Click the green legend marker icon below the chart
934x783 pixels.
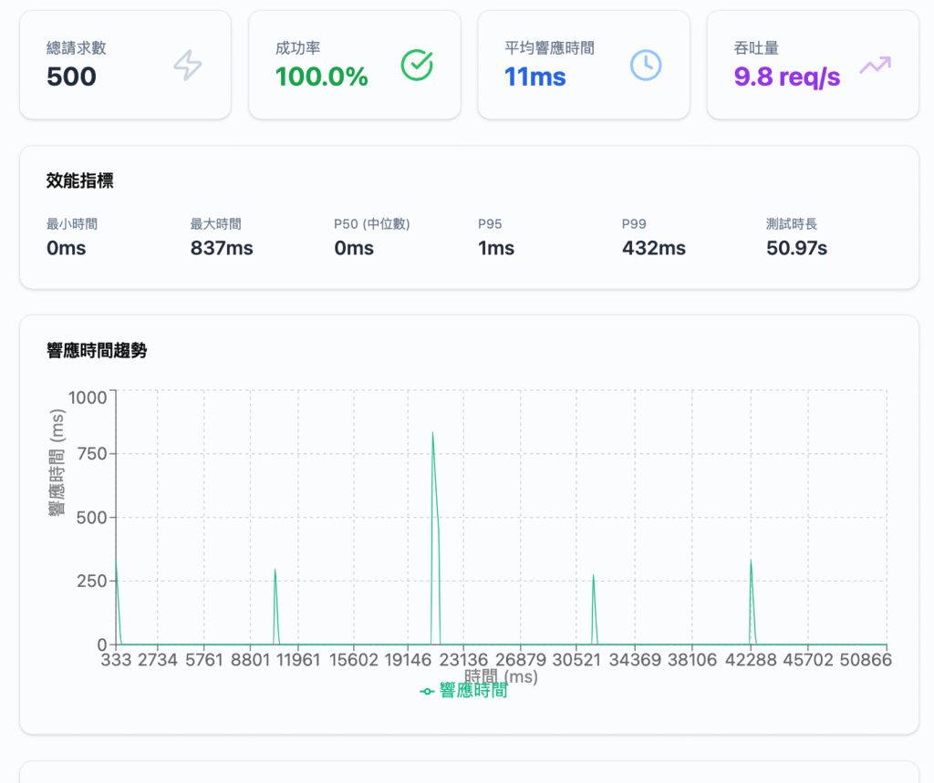click(427, 692)
